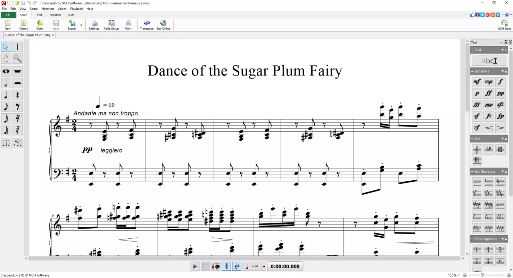Switch to the Suite ribbon tab
The image size is (513, 278).
[x=71, y=15]
